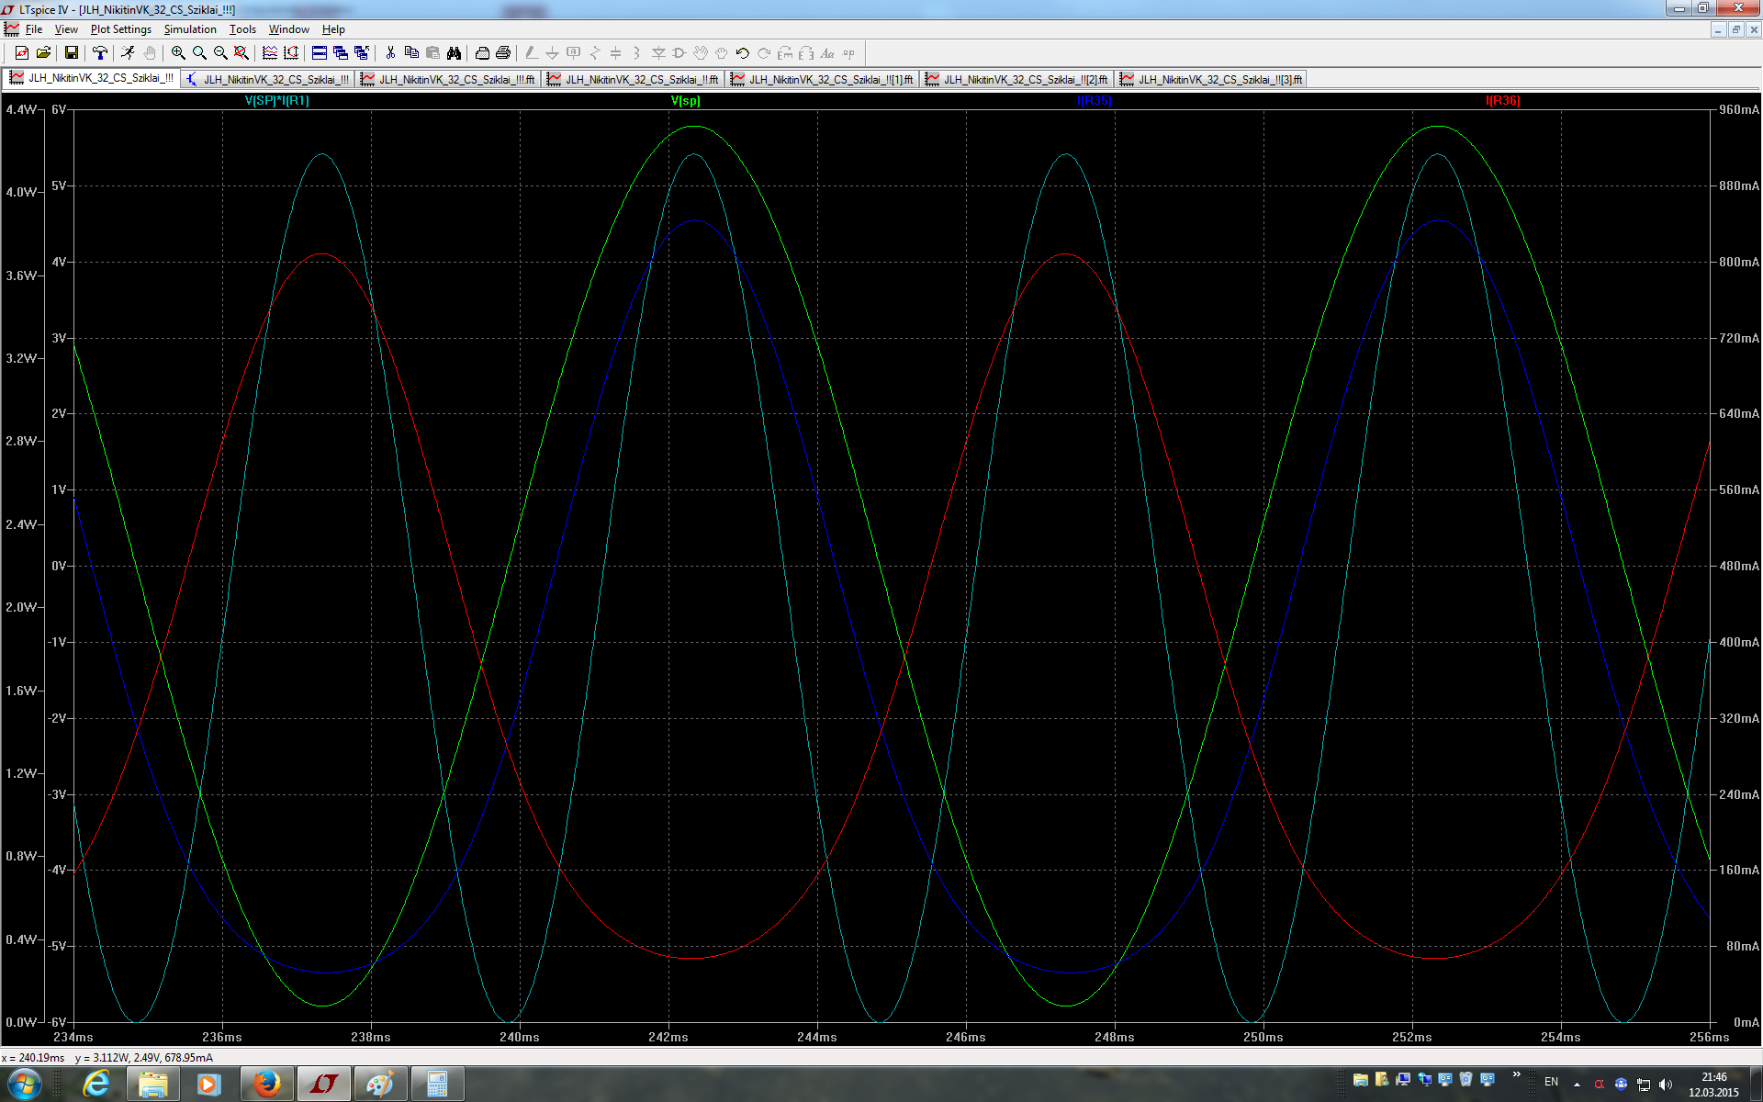Click the Zoom Out magnifier icon
Screen dimensions: 1763x1102
[220, 53]
